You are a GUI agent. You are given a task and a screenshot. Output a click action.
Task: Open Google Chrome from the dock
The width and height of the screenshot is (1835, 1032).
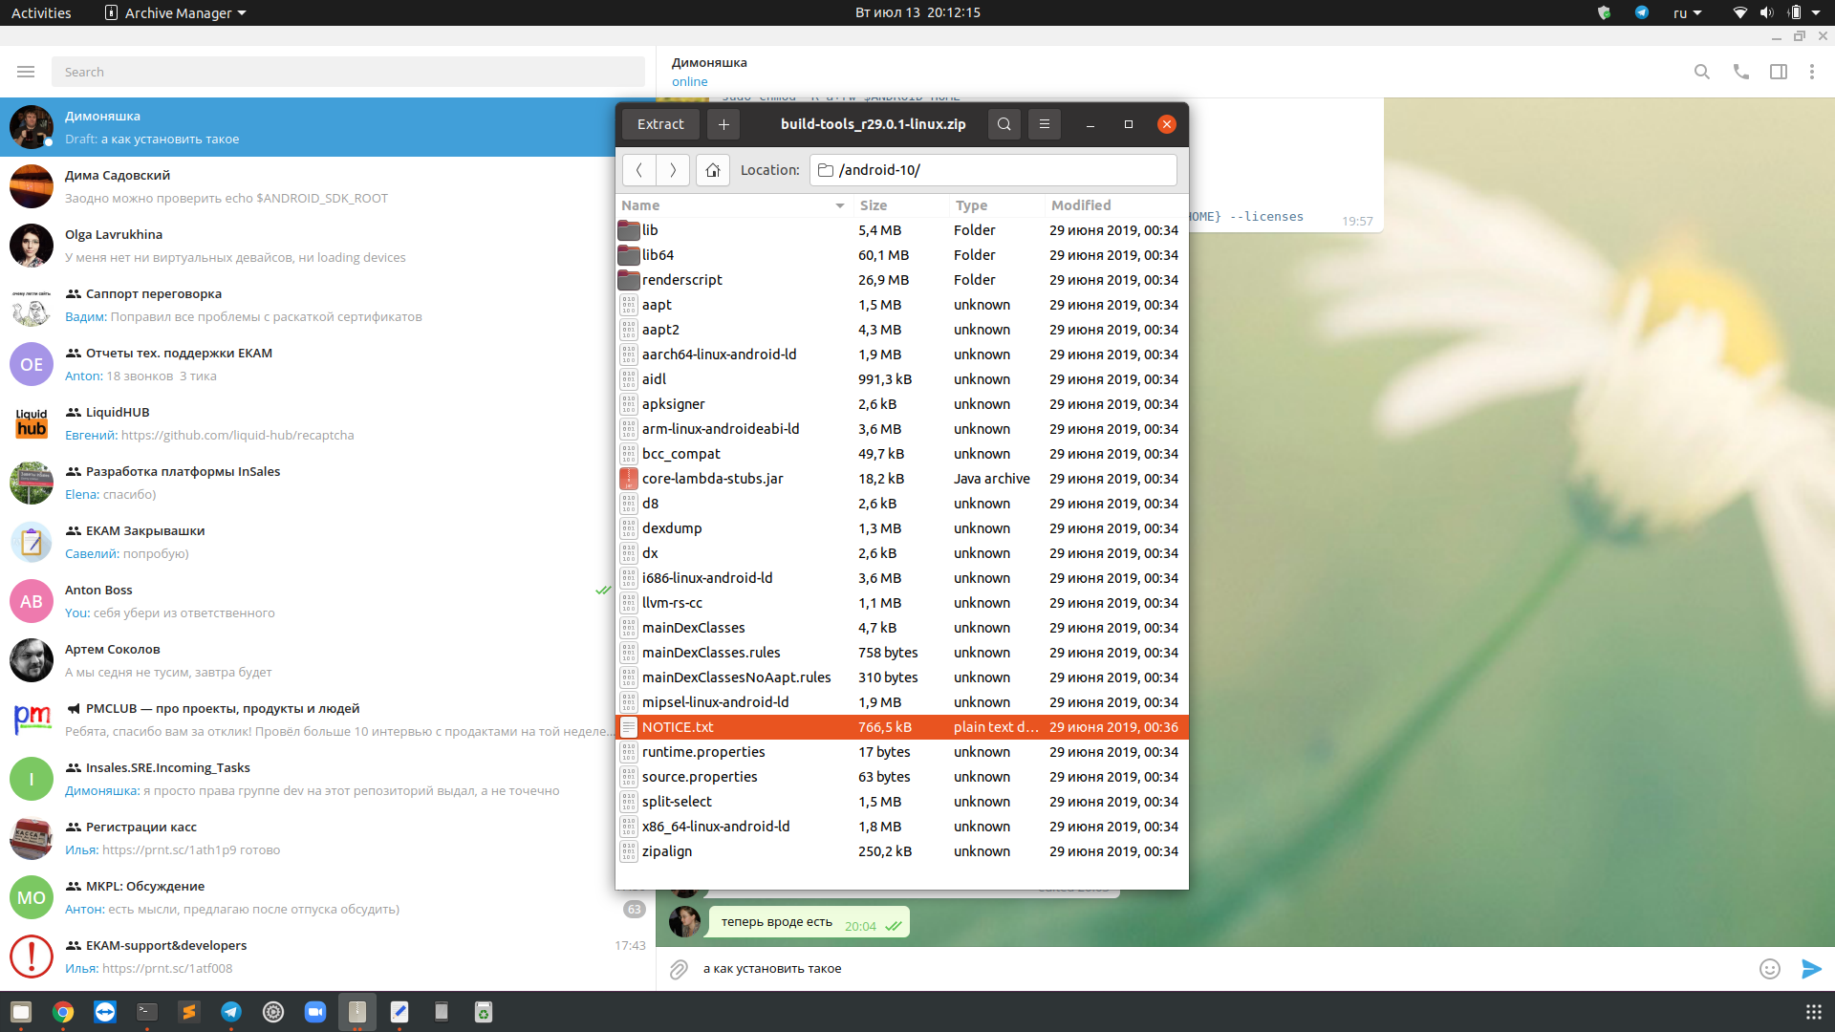(63, 1012)
